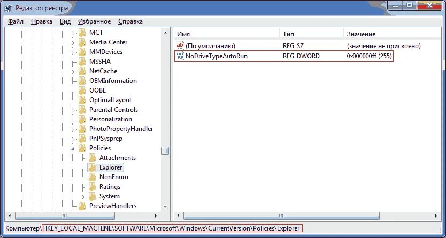Expand the MCT tree node
This screenshot has width=446, height=238.
click(73, 33)
